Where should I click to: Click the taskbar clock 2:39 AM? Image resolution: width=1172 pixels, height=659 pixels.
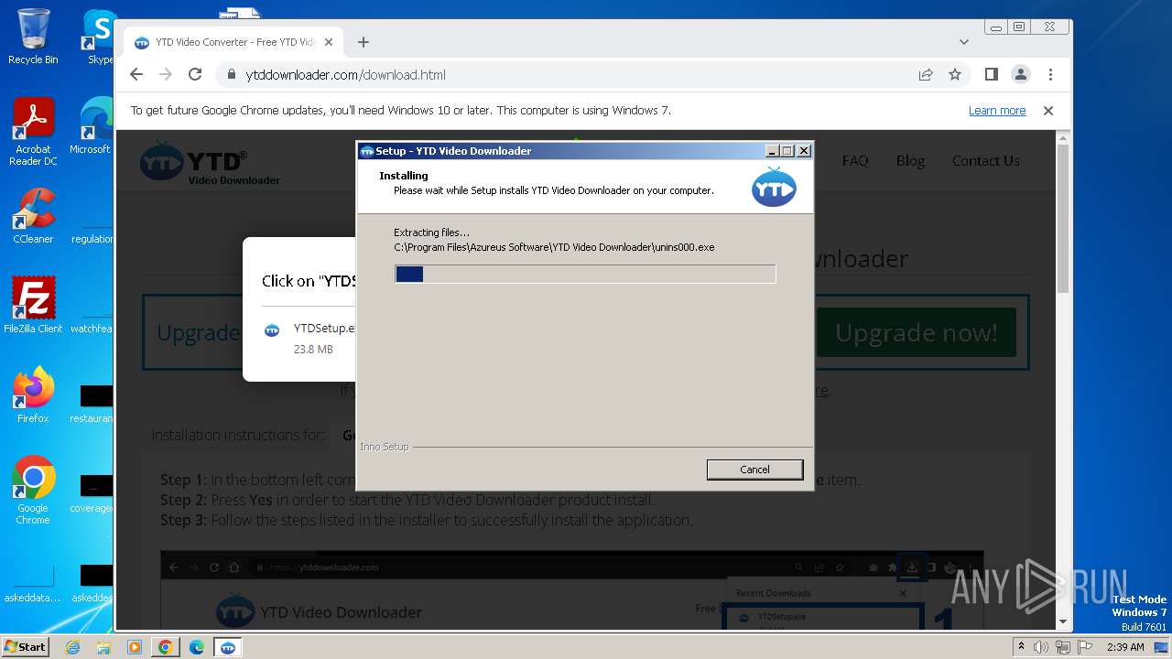(1125, 647)
